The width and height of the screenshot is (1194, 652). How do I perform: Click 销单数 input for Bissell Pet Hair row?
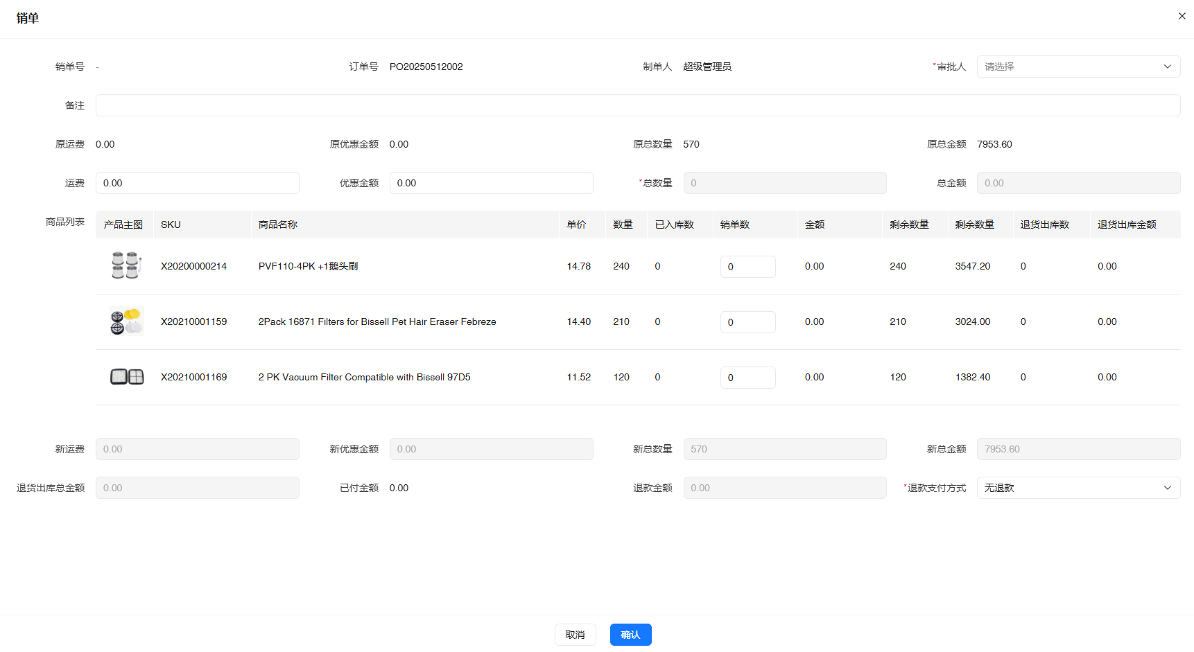pyautogui.click(x=747, y=322)
